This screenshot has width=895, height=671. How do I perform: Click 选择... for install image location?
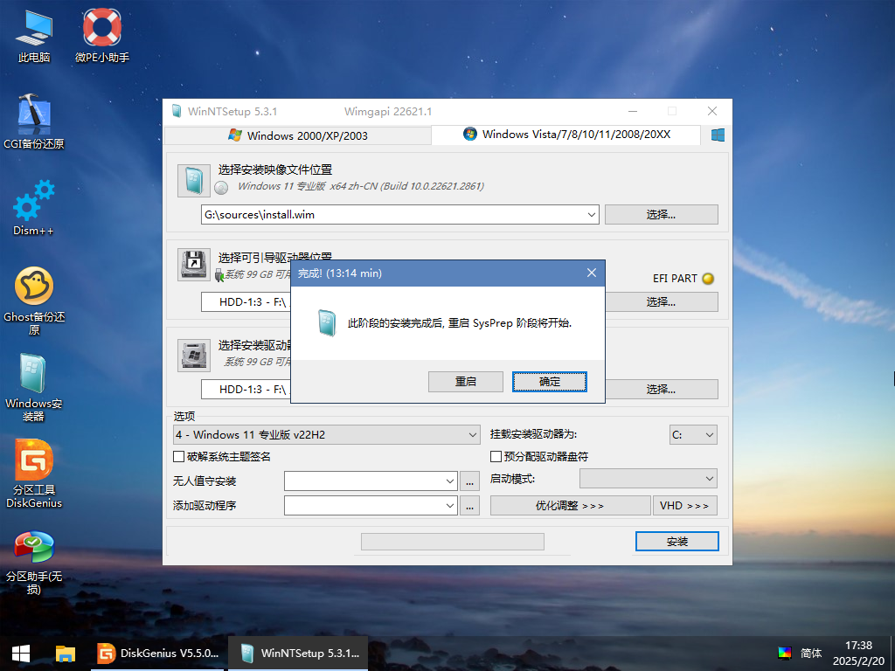point(661,215)
